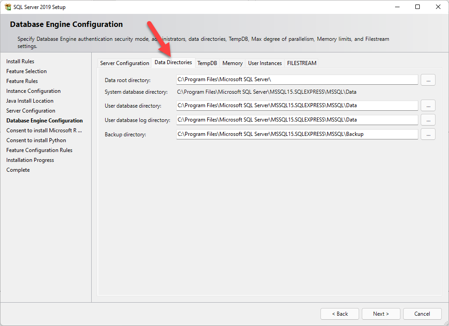Select the Feature Configuration Rules step

(39, 150)
